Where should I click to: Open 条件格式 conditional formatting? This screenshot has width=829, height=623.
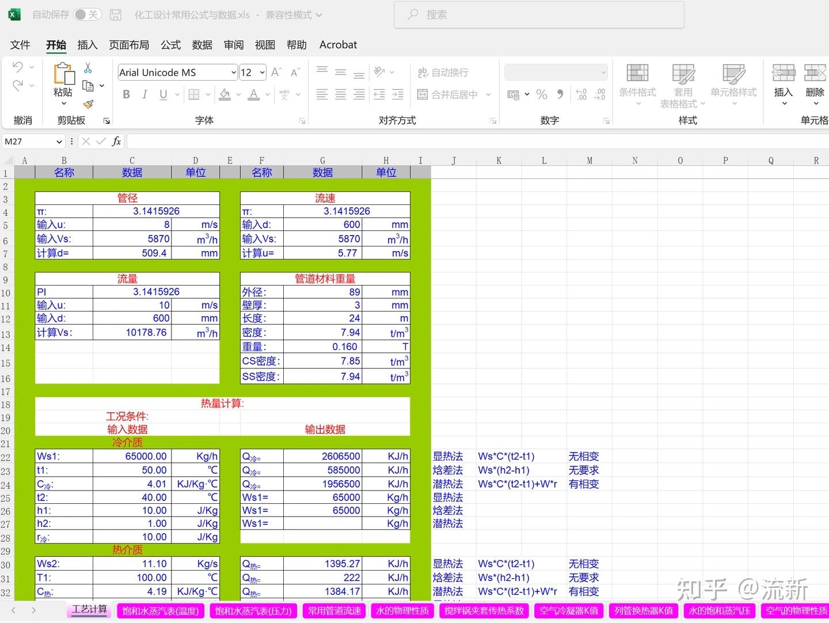637,85
